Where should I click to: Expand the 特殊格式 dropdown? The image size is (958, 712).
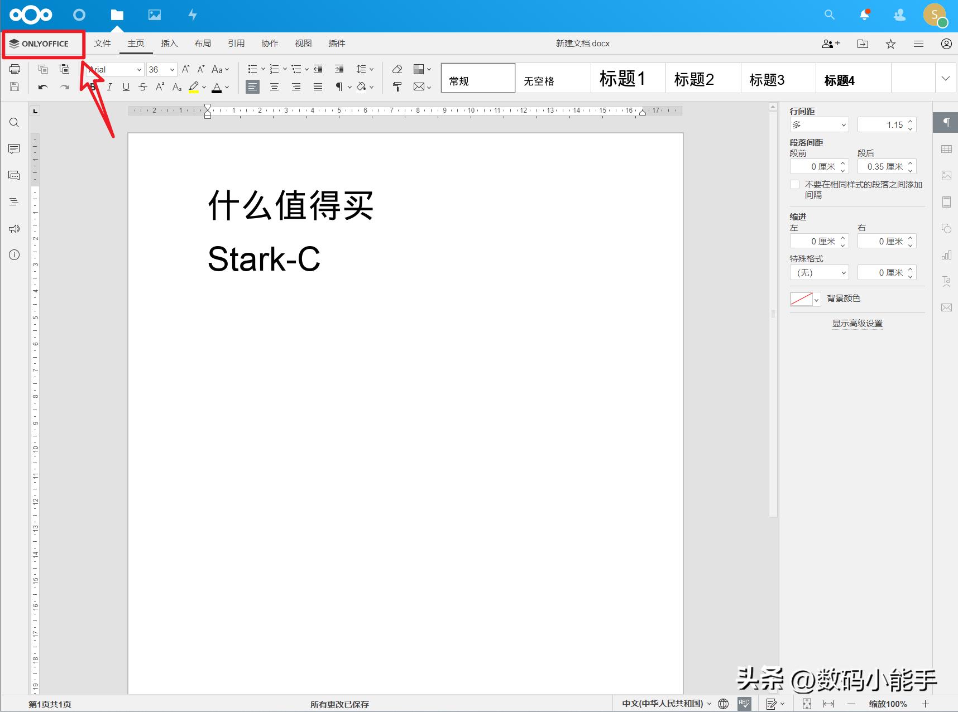click(819, 273)
